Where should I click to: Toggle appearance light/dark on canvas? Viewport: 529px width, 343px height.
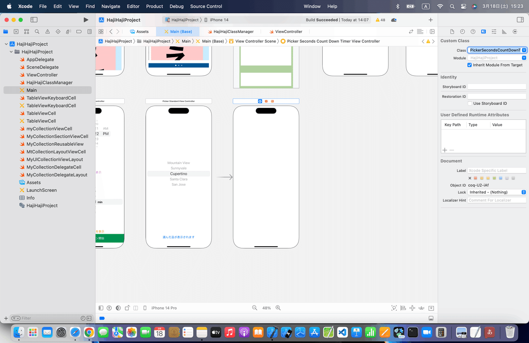coord(118,308)
